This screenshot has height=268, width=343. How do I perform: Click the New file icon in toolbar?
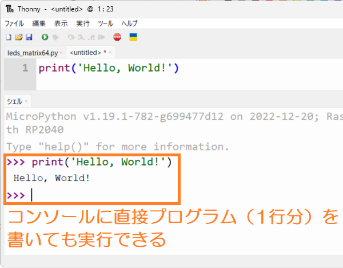(9, 37)
